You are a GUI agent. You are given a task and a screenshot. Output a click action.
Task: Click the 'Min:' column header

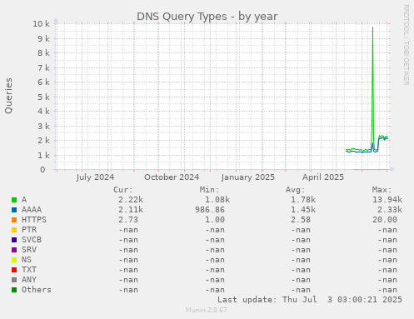[x=209, y=190]
